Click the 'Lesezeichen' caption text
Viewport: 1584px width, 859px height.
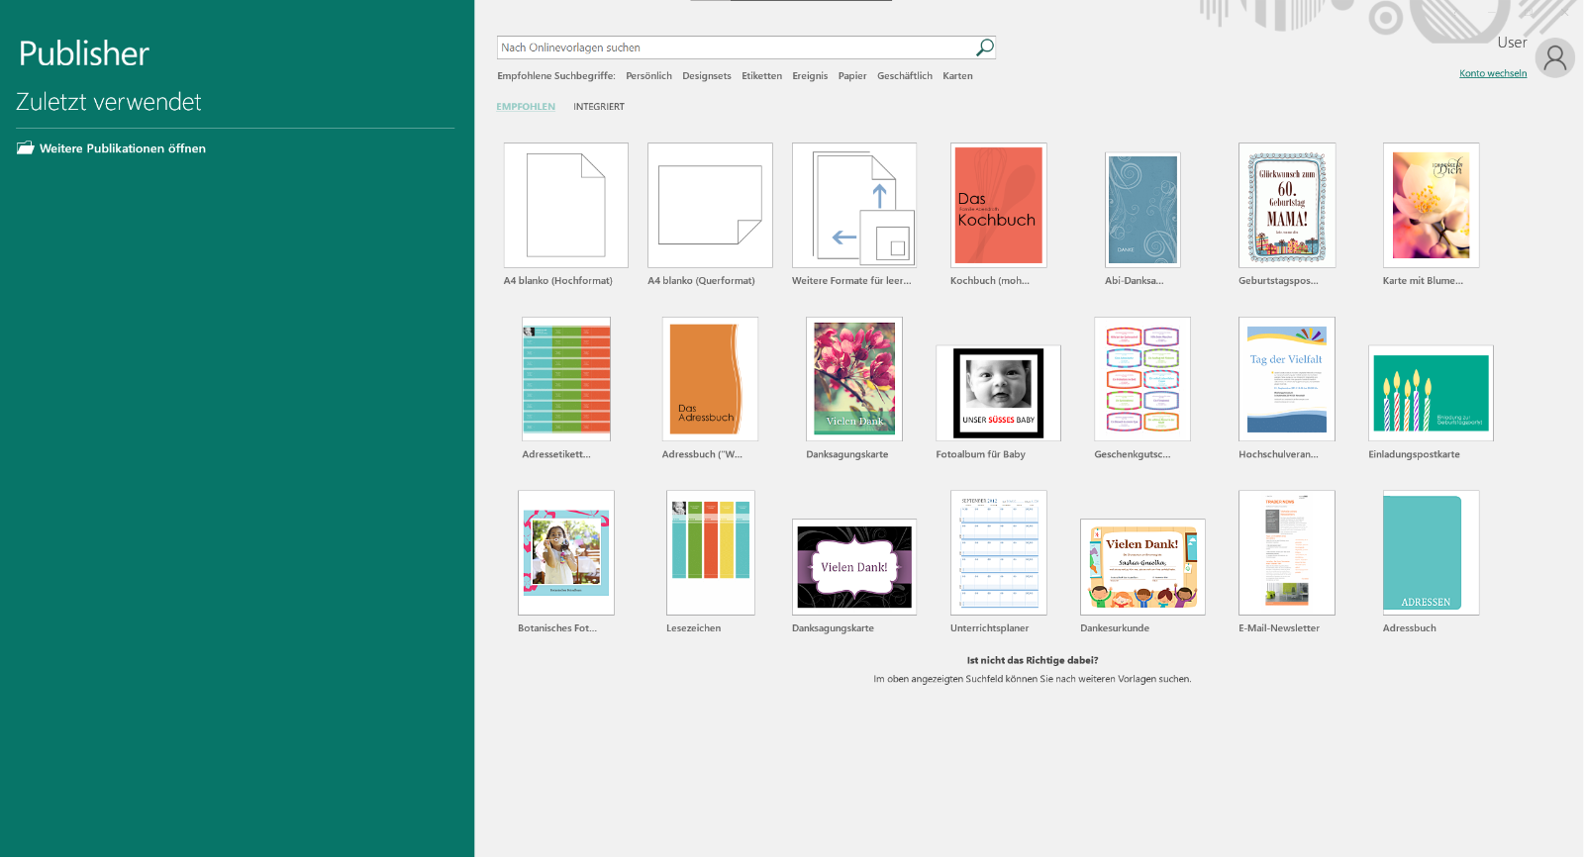coord(694,628)
